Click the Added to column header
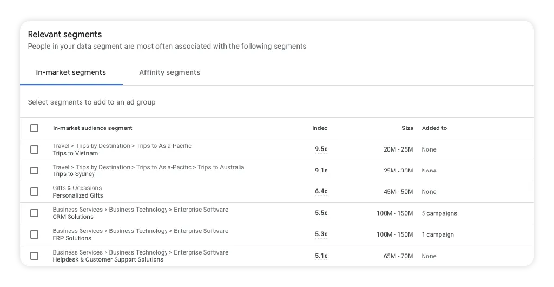Viewport: 554px width, 287px height. tap(434, 128)
